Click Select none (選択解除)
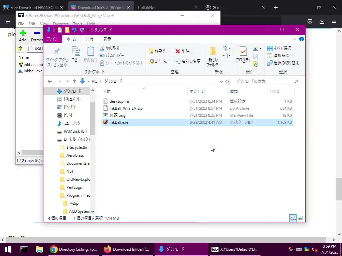The height and width of the screenshot is (256, 342). [x=279, y=56]
